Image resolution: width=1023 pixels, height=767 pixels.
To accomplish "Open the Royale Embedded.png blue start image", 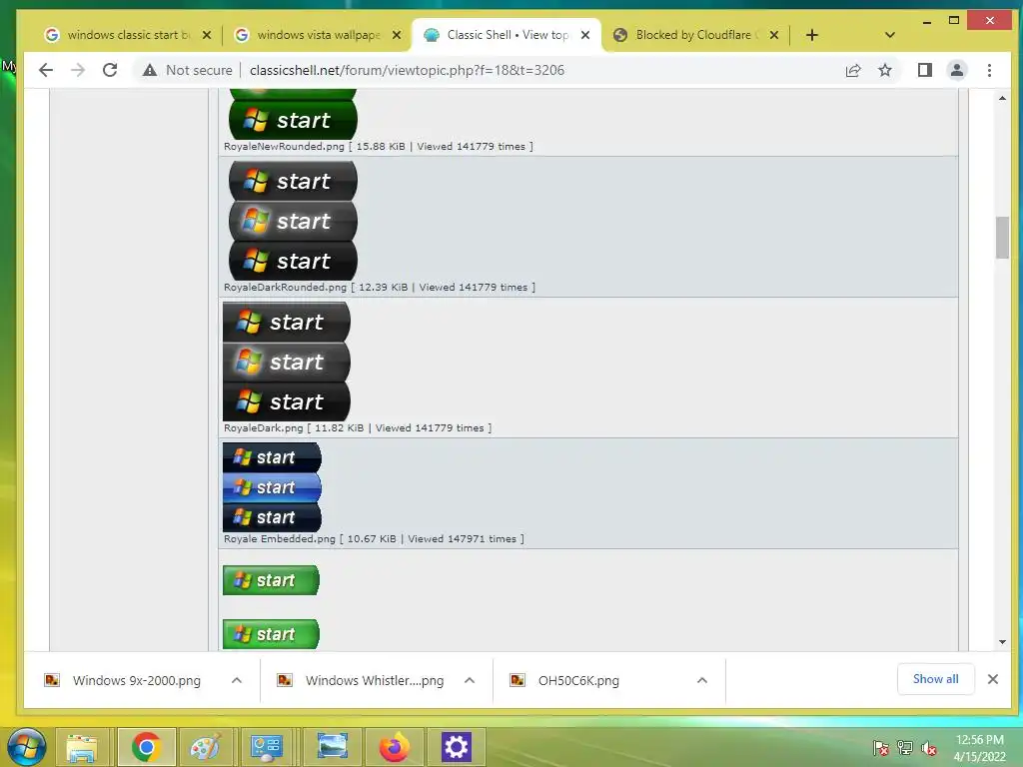I will coord(272,487).
